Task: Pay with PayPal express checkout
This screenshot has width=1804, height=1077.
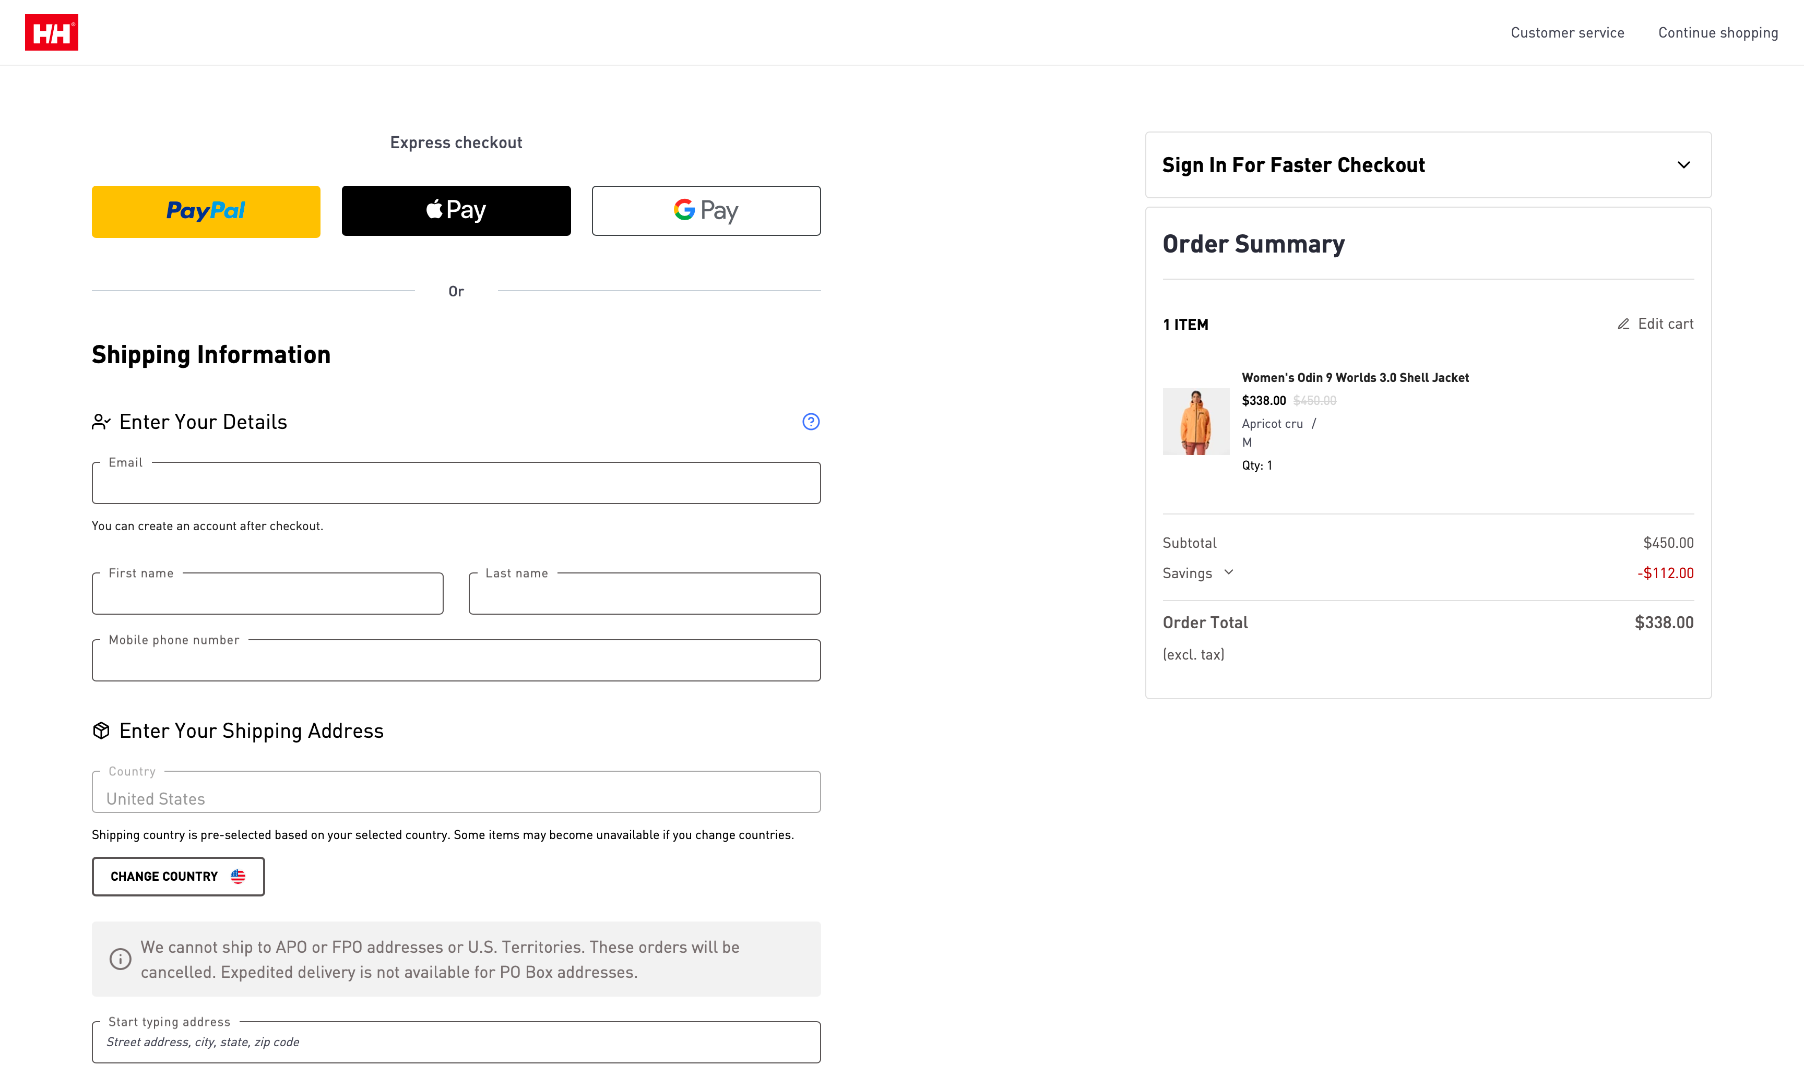Action: (x=206, y=211)
